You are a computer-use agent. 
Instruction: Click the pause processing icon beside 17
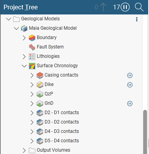[x=125, y=7]
